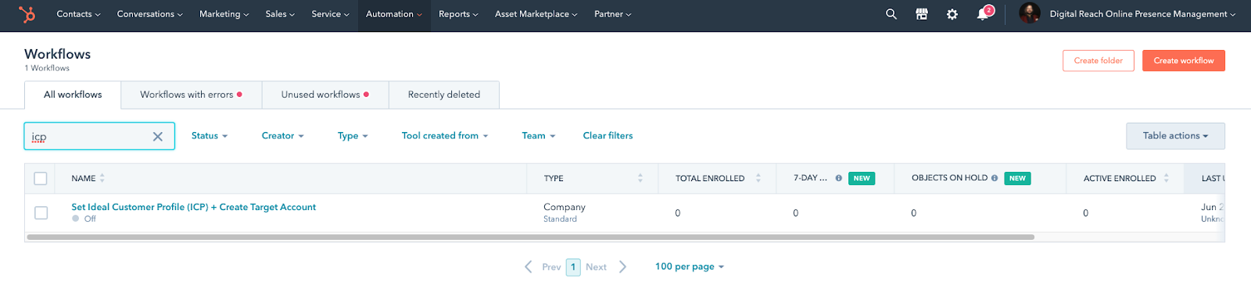Image resolution: width=1251 pixels, height=289 pixels.
Task: Open the Table actions dropdown
Action: click(x=1175, y=136)
